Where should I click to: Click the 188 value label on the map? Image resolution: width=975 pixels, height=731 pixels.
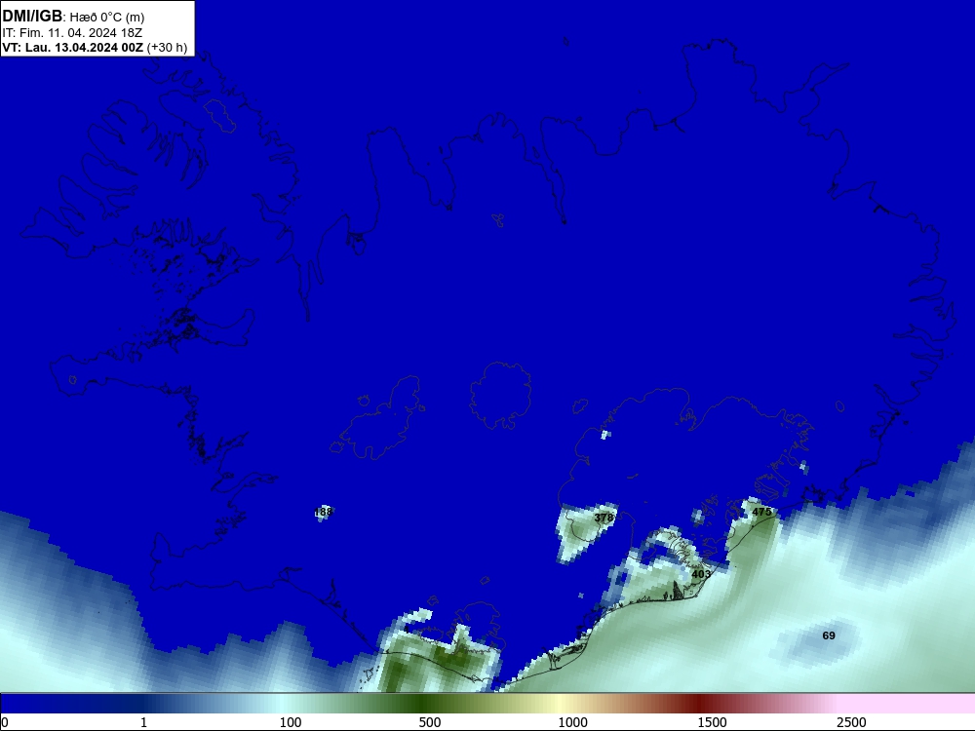pos(324,513)
